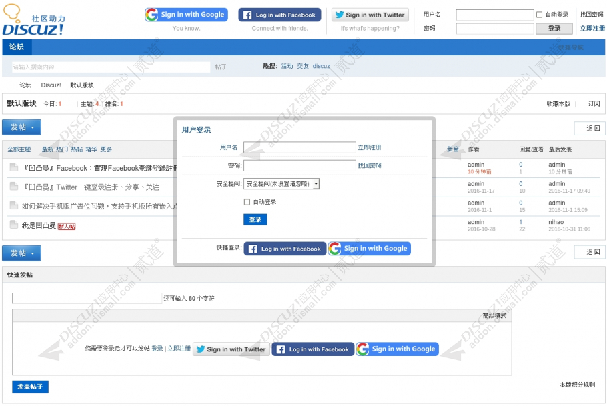Enable 自动登录 in the login dialog
The width and height of the screenshot is (607, 406).
pyautogui.click(x=247, y=201)
